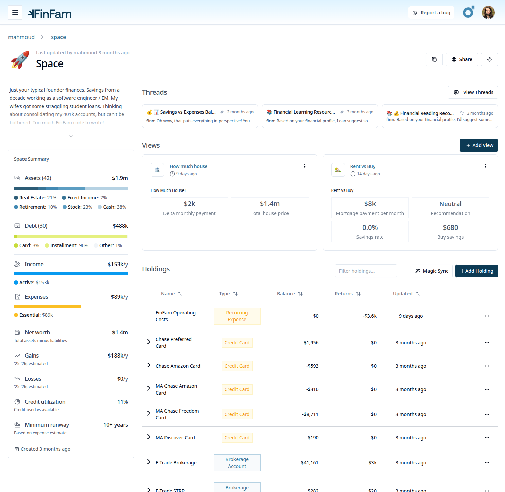Expand the E-Trade Brokerage holding row
Viewport: 505px width, 492px height.
(x=149, y=462)
